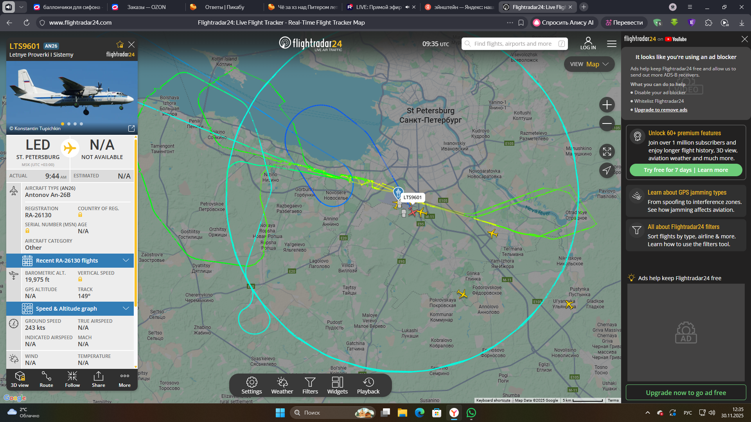Center map on my location
Screen dimensions: 751x422
607,170
